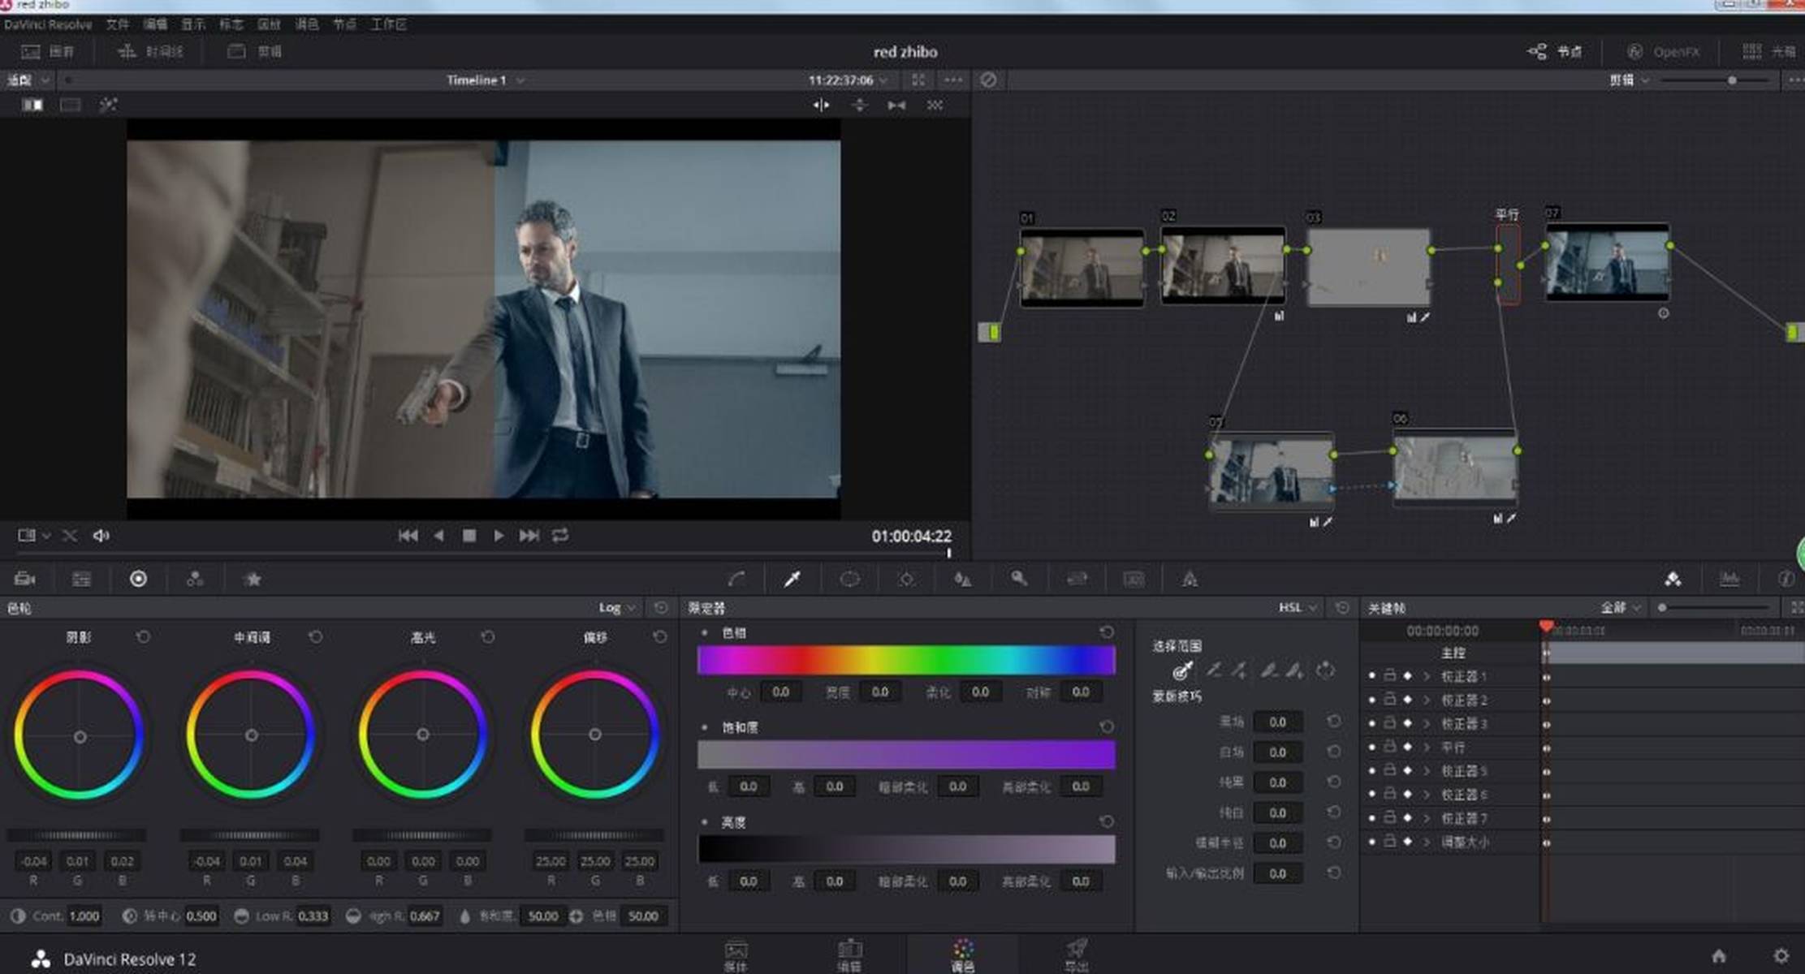Click the qualifier picker tool
The image size is (1805, 974).
(x=1182, y=670)
